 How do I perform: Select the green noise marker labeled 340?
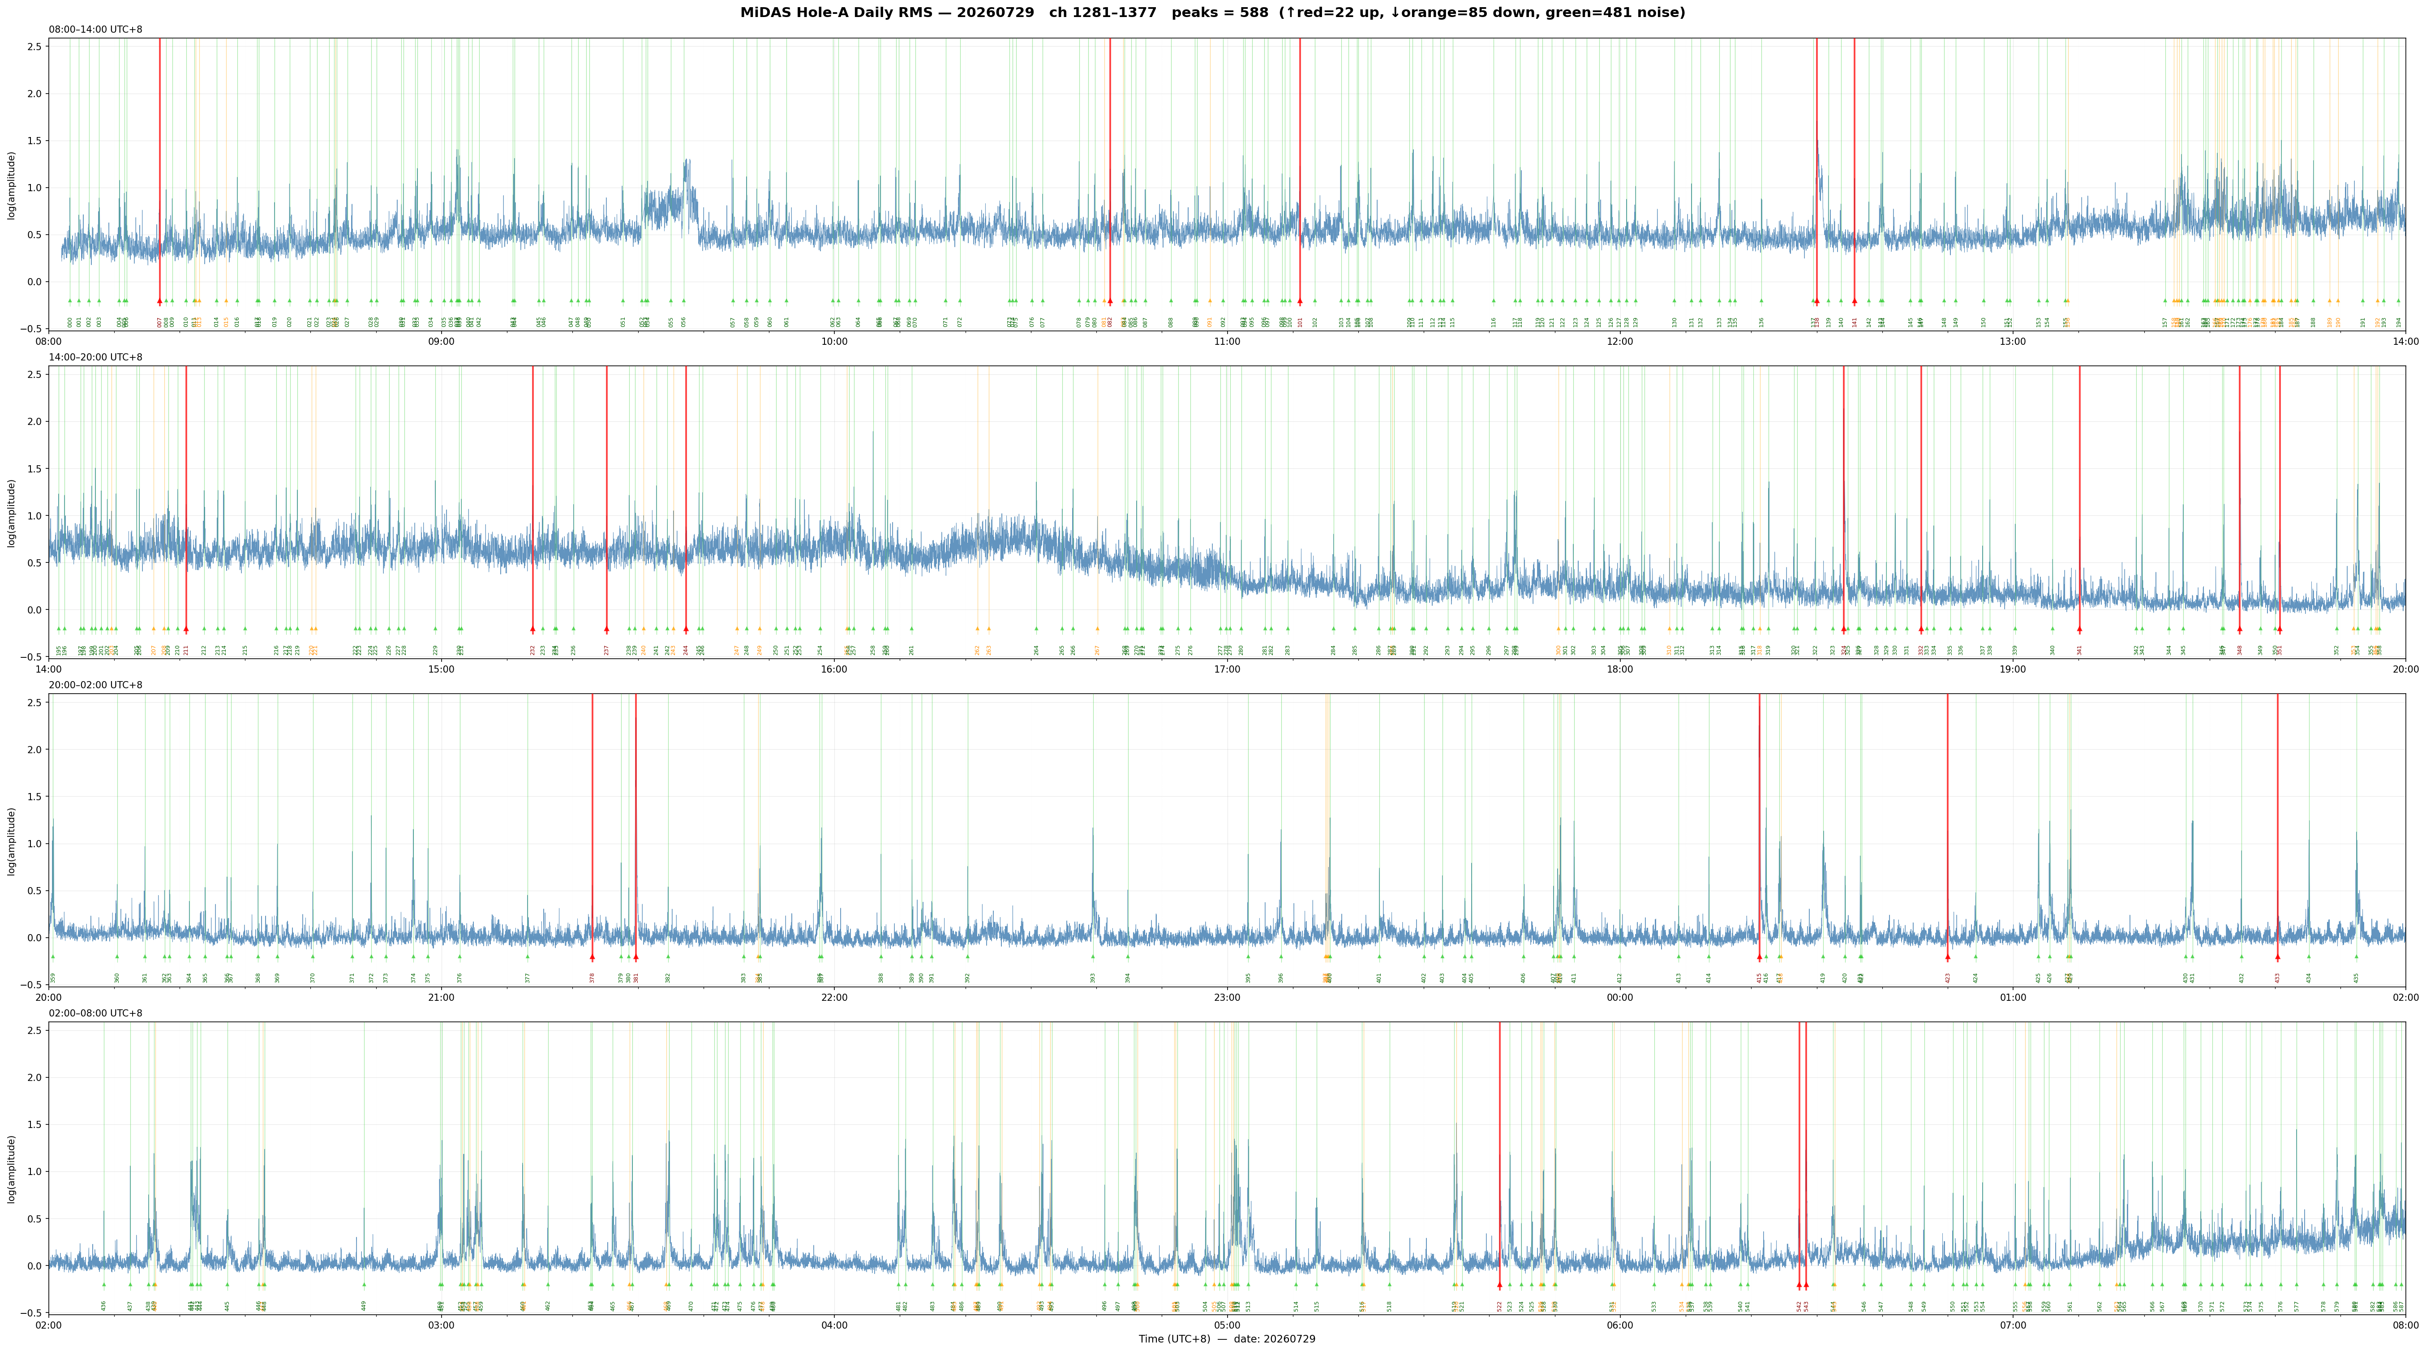(x=2053, y=629)
